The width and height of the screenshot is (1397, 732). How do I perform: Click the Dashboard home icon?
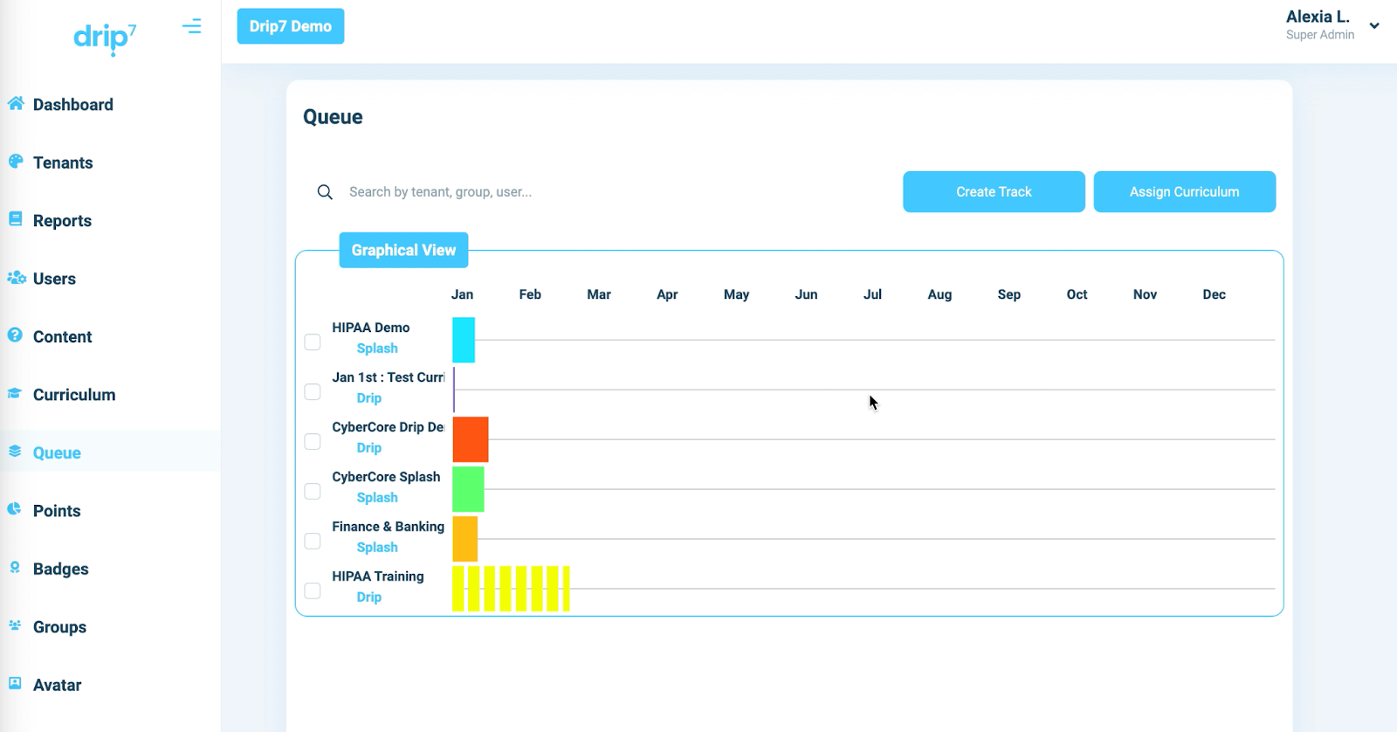pos(16,104)
